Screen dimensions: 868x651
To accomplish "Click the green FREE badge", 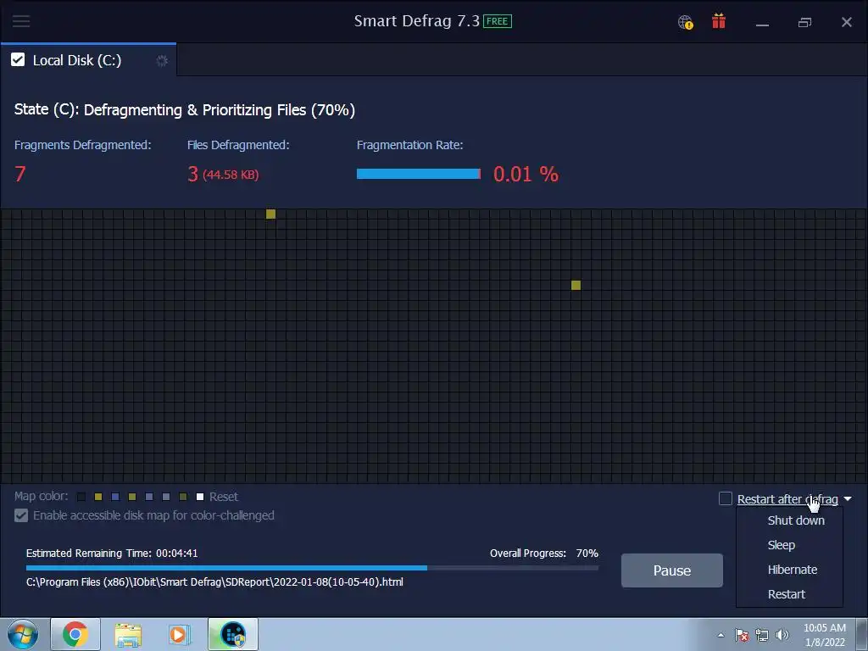I will [497, 21].
